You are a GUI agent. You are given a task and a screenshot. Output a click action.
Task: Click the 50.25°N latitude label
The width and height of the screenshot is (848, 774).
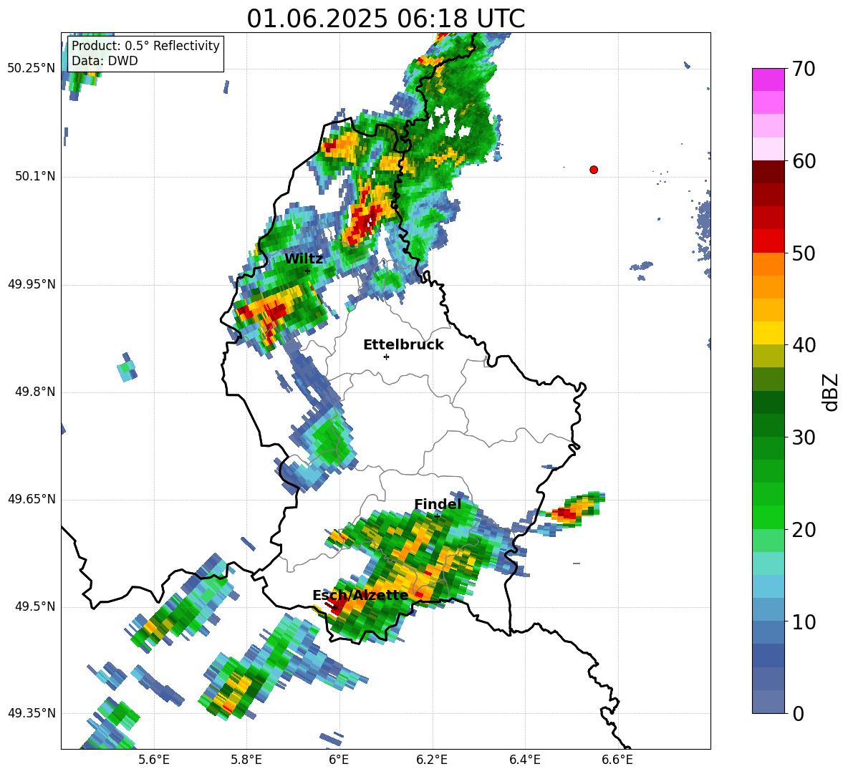point(32,69)
